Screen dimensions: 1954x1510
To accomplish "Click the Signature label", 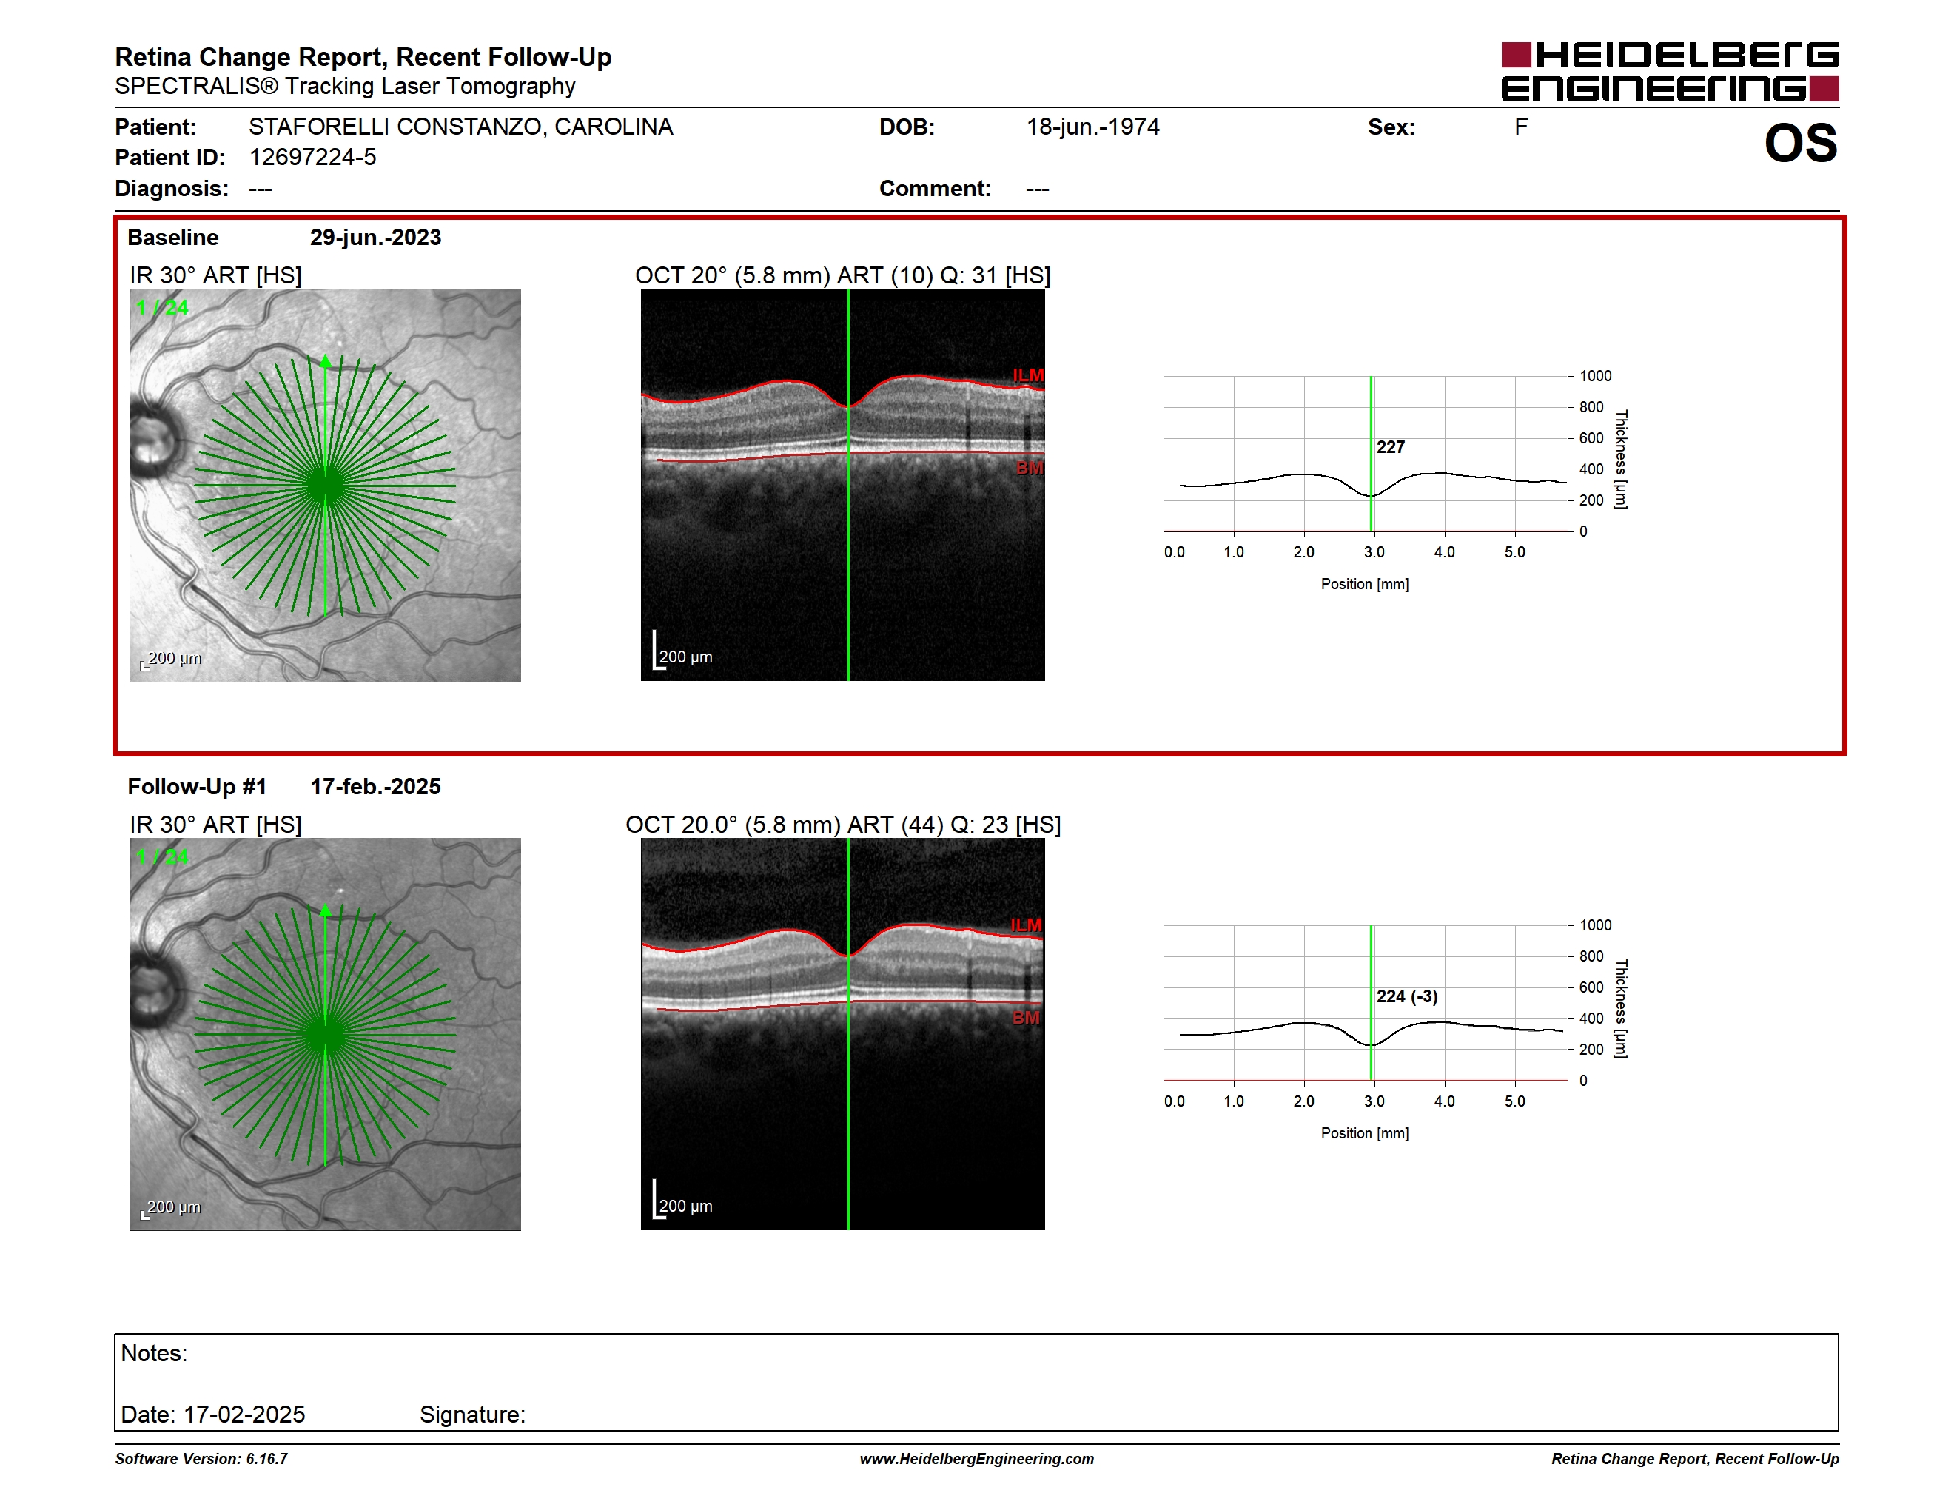I will [472, 1415].
